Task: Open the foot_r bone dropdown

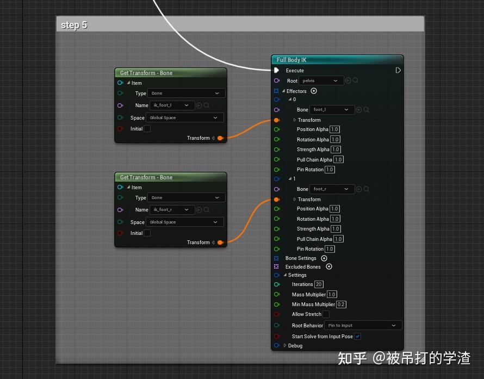Action: point(332,189)
